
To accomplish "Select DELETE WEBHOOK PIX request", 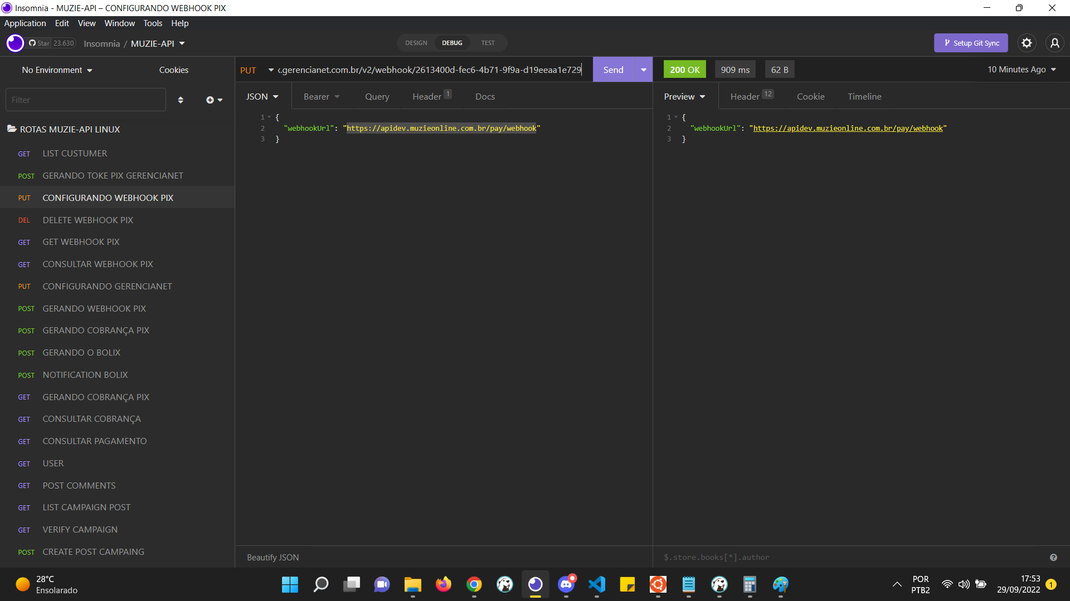I will (x=117, y=220).
